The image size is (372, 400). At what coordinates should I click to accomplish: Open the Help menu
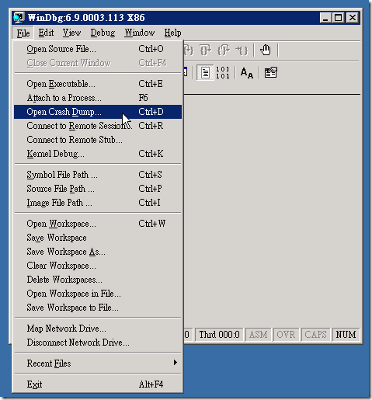pyautogui.click(x=172, y=33)
